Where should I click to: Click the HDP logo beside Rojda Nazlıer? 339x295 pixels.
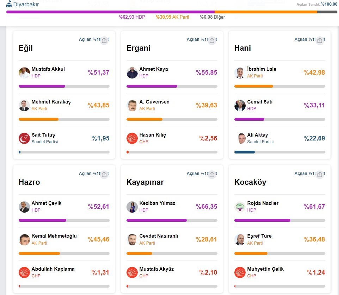pyautogui.click(x=240, y=207)
